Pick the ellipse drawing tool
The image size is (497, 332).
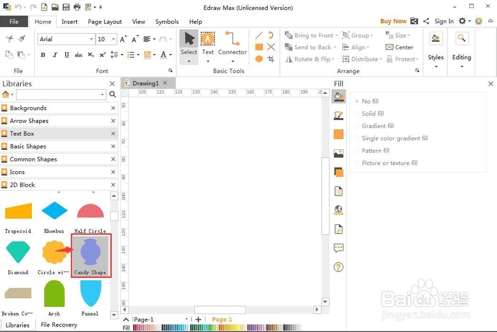[x=259, y=59]
